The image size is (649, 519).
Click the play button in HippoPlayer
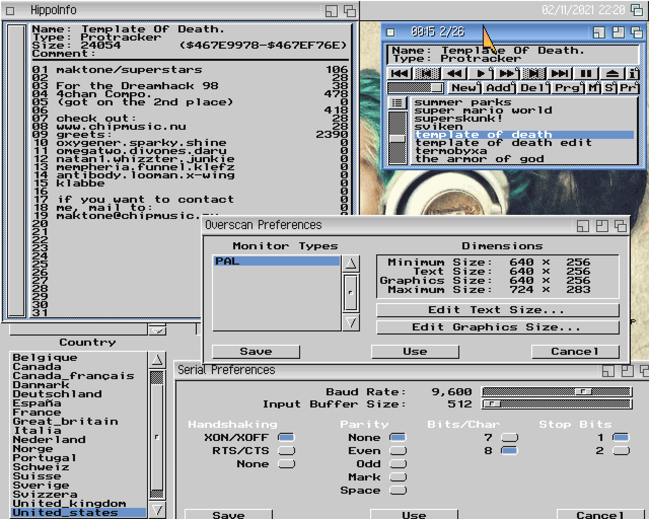[x=480, y=73]
